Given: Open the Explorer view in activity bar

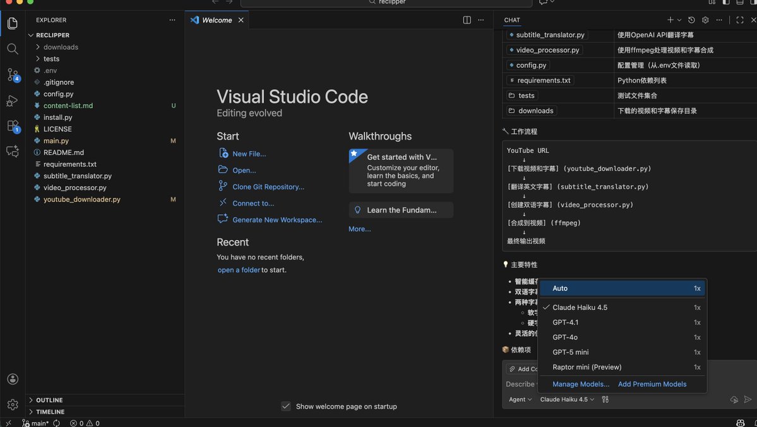Looking at the screenshot, I should pyautogui.click(x=13, y=23).
